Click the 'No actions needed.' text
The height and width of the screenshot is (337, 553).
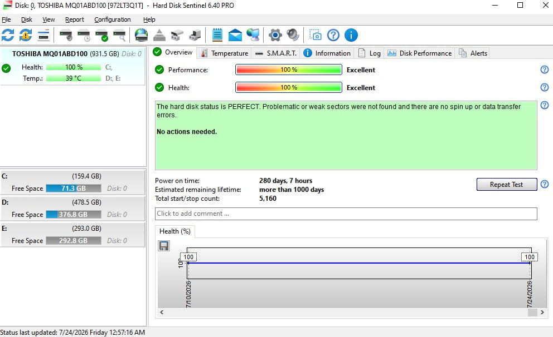pyautogui.click(x=187, y=132)
